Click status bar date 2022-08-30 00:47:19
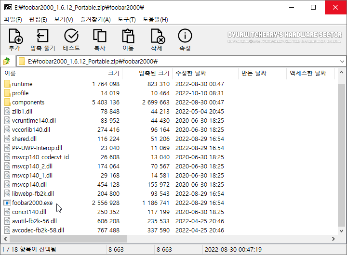The width and height of the screenshot is (347, 255). click(233, 250)
